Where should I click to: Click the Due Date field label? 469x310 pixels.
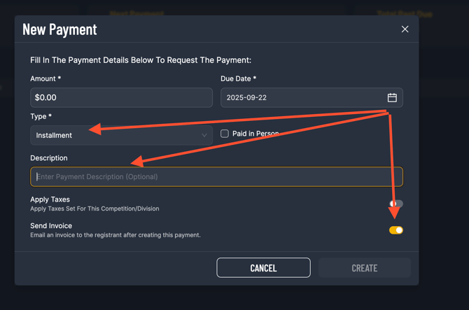tap(239, 78)
